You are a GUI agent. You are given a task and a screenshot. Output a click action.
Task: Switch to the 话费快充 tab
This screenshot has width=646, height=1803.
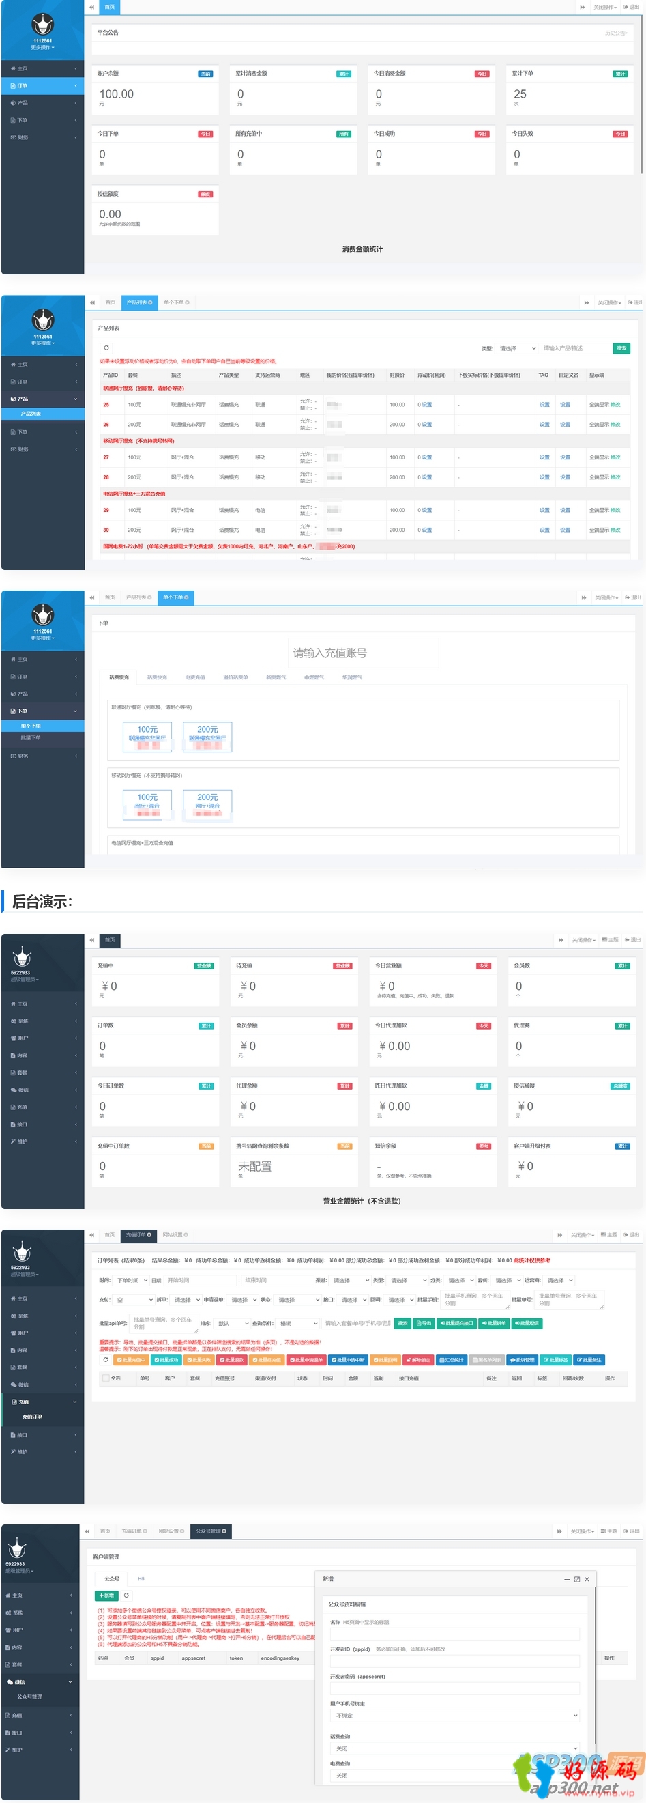point(157,677)
